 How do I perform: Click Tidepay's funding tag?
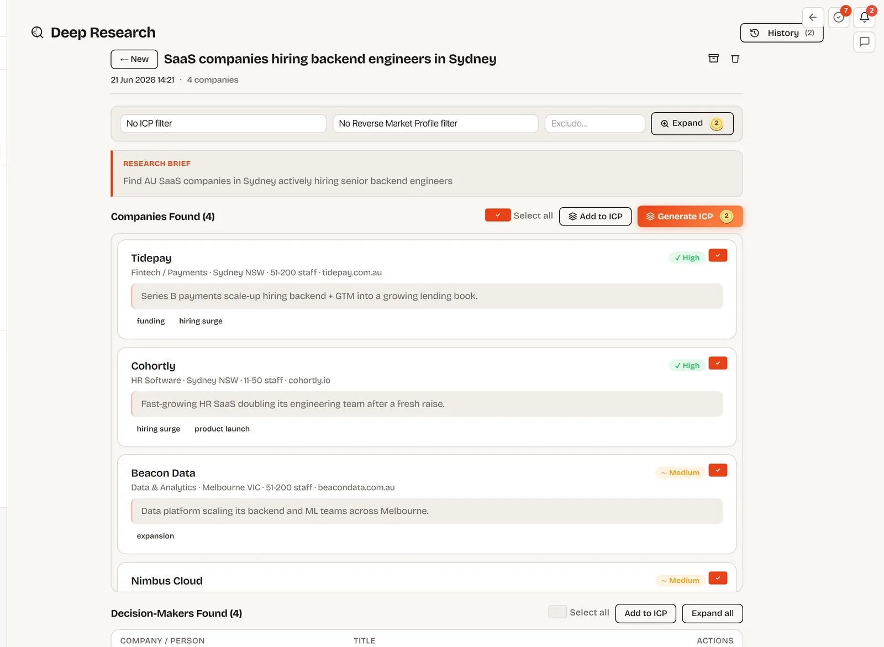[151, 321]
